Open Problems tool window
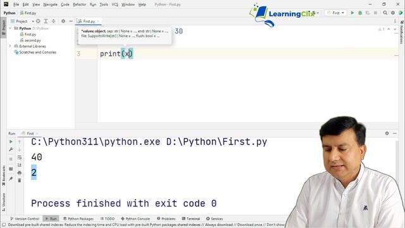 pos(166,218)
